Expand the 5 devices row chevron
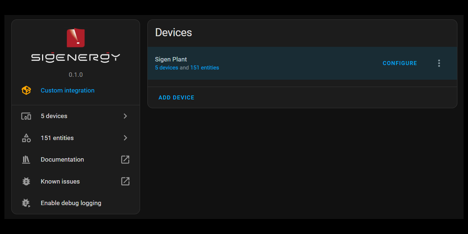The width and height of the screenshot is (468, 234). click(x=125, y=116)
